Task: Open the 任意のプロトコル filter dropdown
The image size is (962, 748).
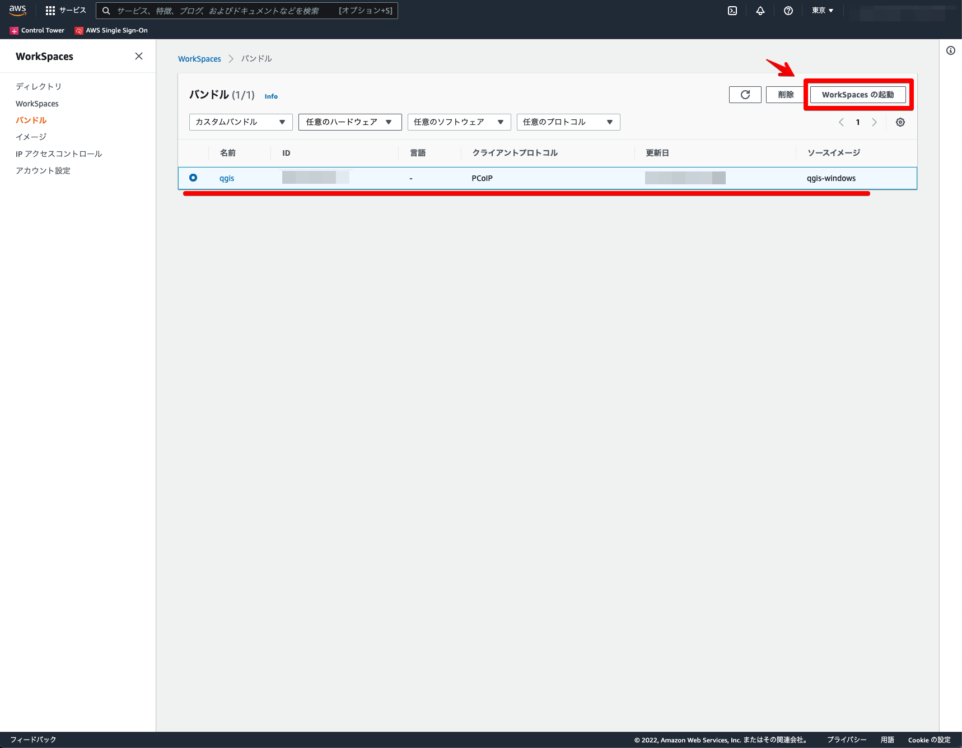Action: tap(567, 122)
